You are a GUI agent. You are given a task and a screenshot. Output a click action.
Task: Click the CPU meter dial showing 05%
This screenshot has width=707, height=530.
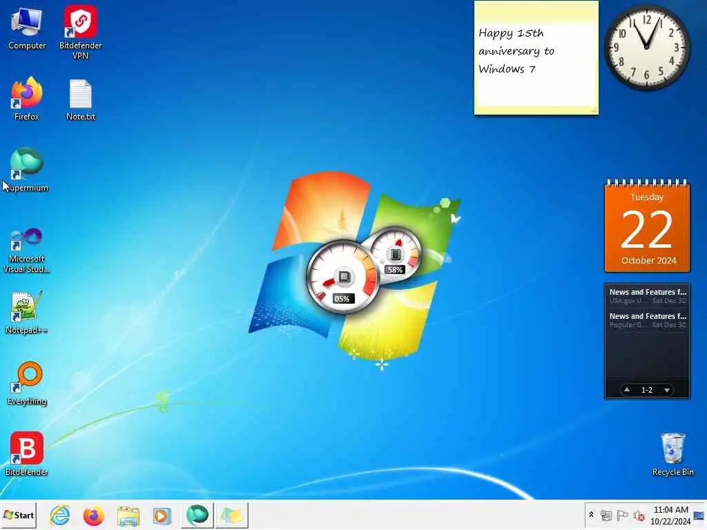[x=342, y=277]
